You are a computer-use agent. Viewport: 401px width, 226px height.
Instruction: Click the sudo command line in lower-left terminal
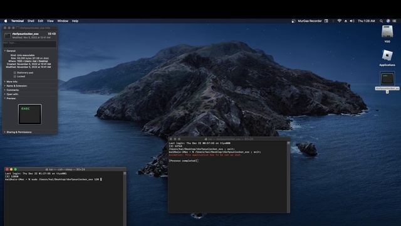tap(53, 180)
